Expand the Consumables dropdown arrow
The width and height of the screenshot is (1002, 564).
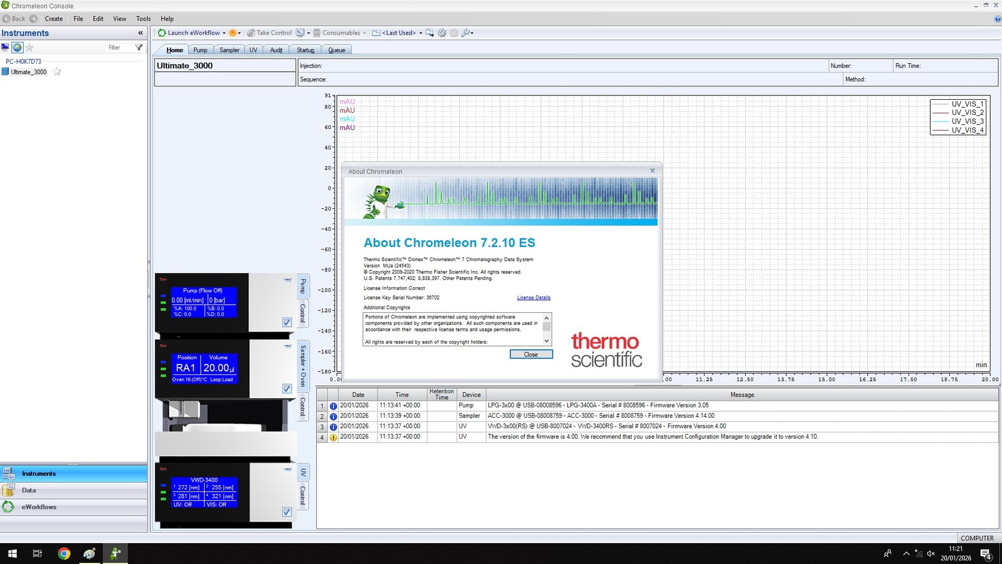click(364, 32)
